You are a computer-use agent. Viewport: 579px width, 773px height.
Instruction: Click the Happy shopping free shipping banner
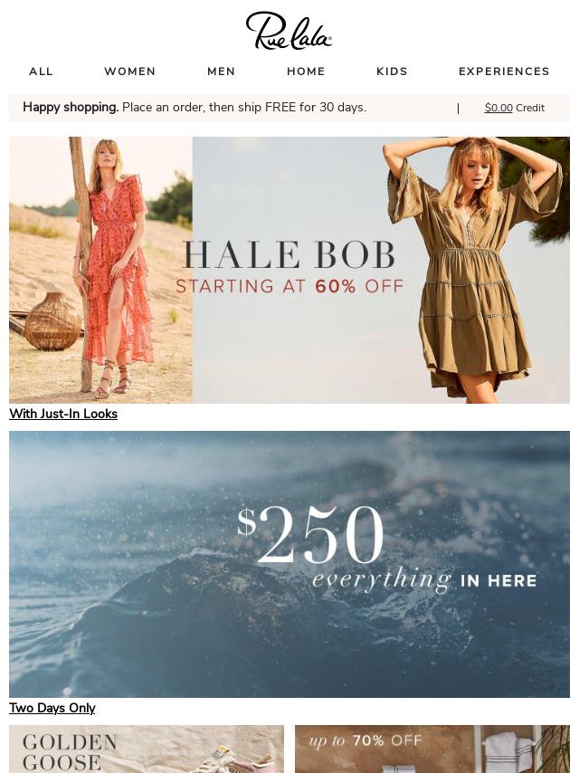click(195, 108)
